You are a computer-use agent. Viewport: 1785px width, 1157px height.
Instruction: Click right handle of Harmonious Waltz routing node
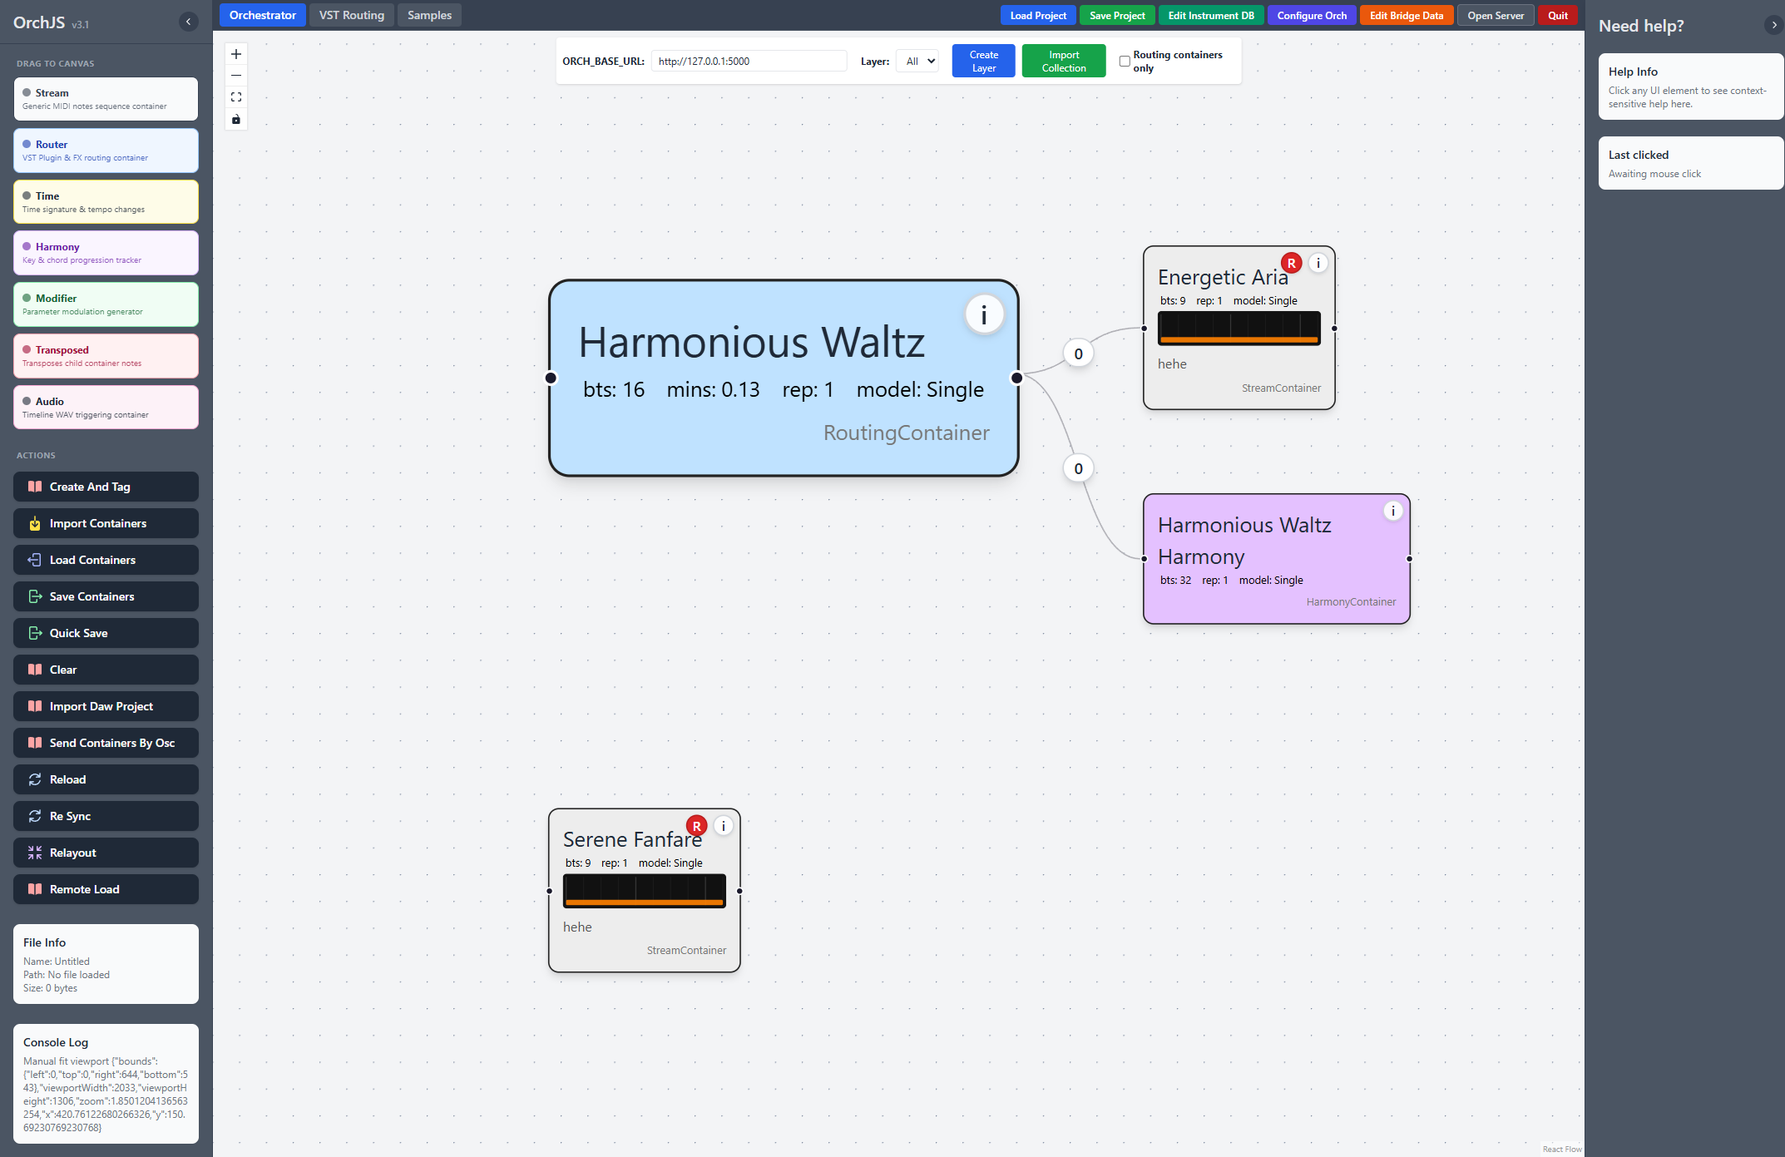pos(1016,378)
